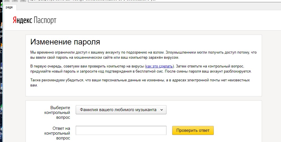Image resolution: width=281 pixels, height=142 pixels.
Task: Select the orange desktop icon at left edge
Action: click(1, 46)
